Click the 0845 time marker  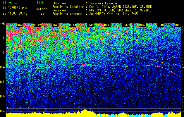click(x=90, y=25)
